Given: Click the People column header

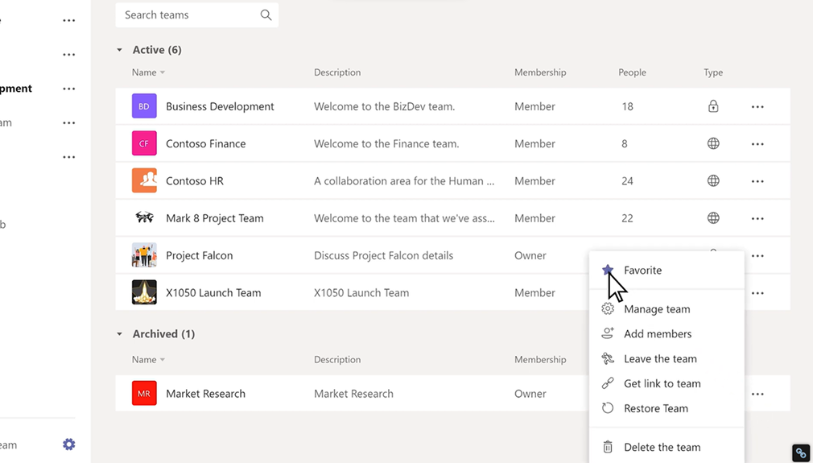Looking at the screenshot, I should [x=632, y=72].
